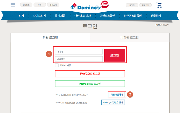The height and width of the screenshot is (113, 180).
Task: Switch language with the English button
Action: (x=26, y=5)
